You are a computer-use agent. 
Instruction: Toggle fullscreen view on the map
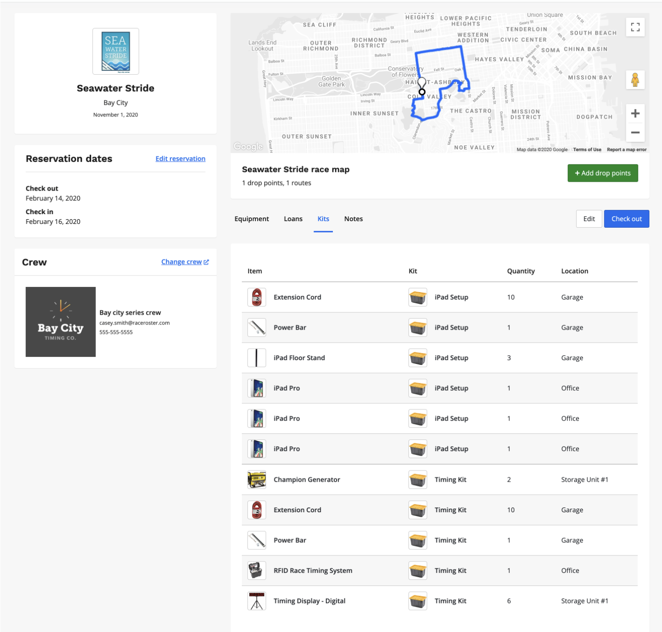coord(635,27)
